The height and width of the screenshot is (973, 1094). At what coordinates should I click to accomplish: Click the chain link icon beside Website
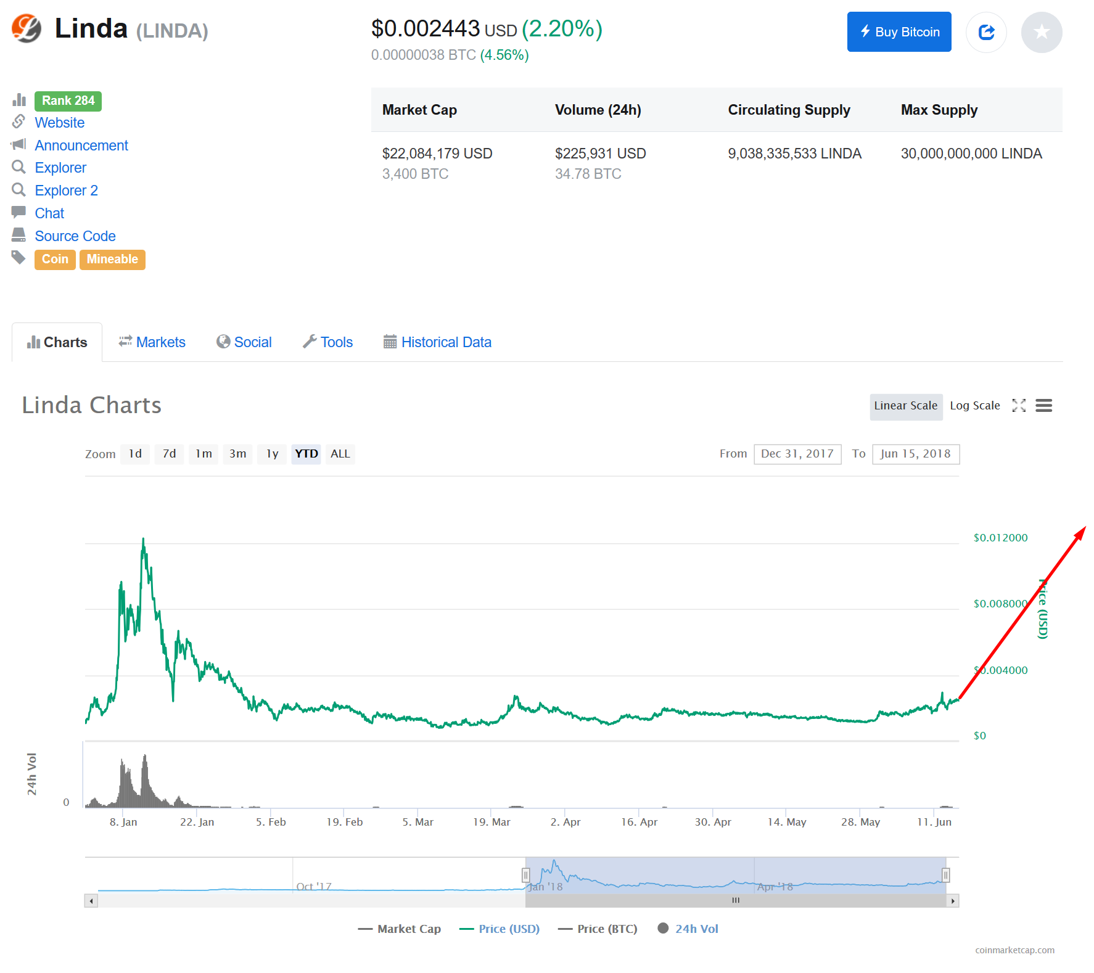coord(19,122)
